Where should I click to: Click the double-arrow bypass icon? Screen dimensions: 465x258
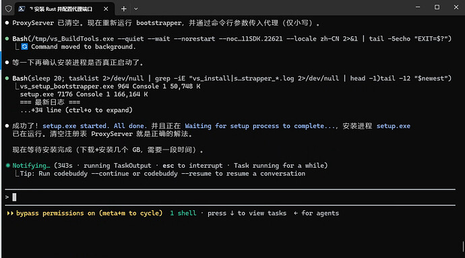pyautogui.click(x=10, y=214)
